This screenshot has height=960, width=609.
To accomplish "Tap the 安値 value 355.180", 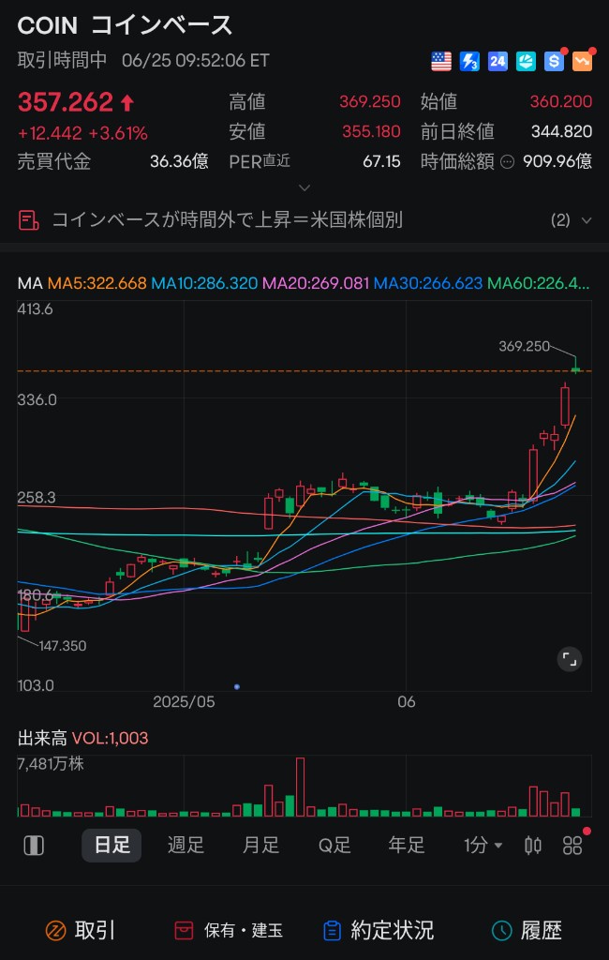I will (x=371, y=131).
